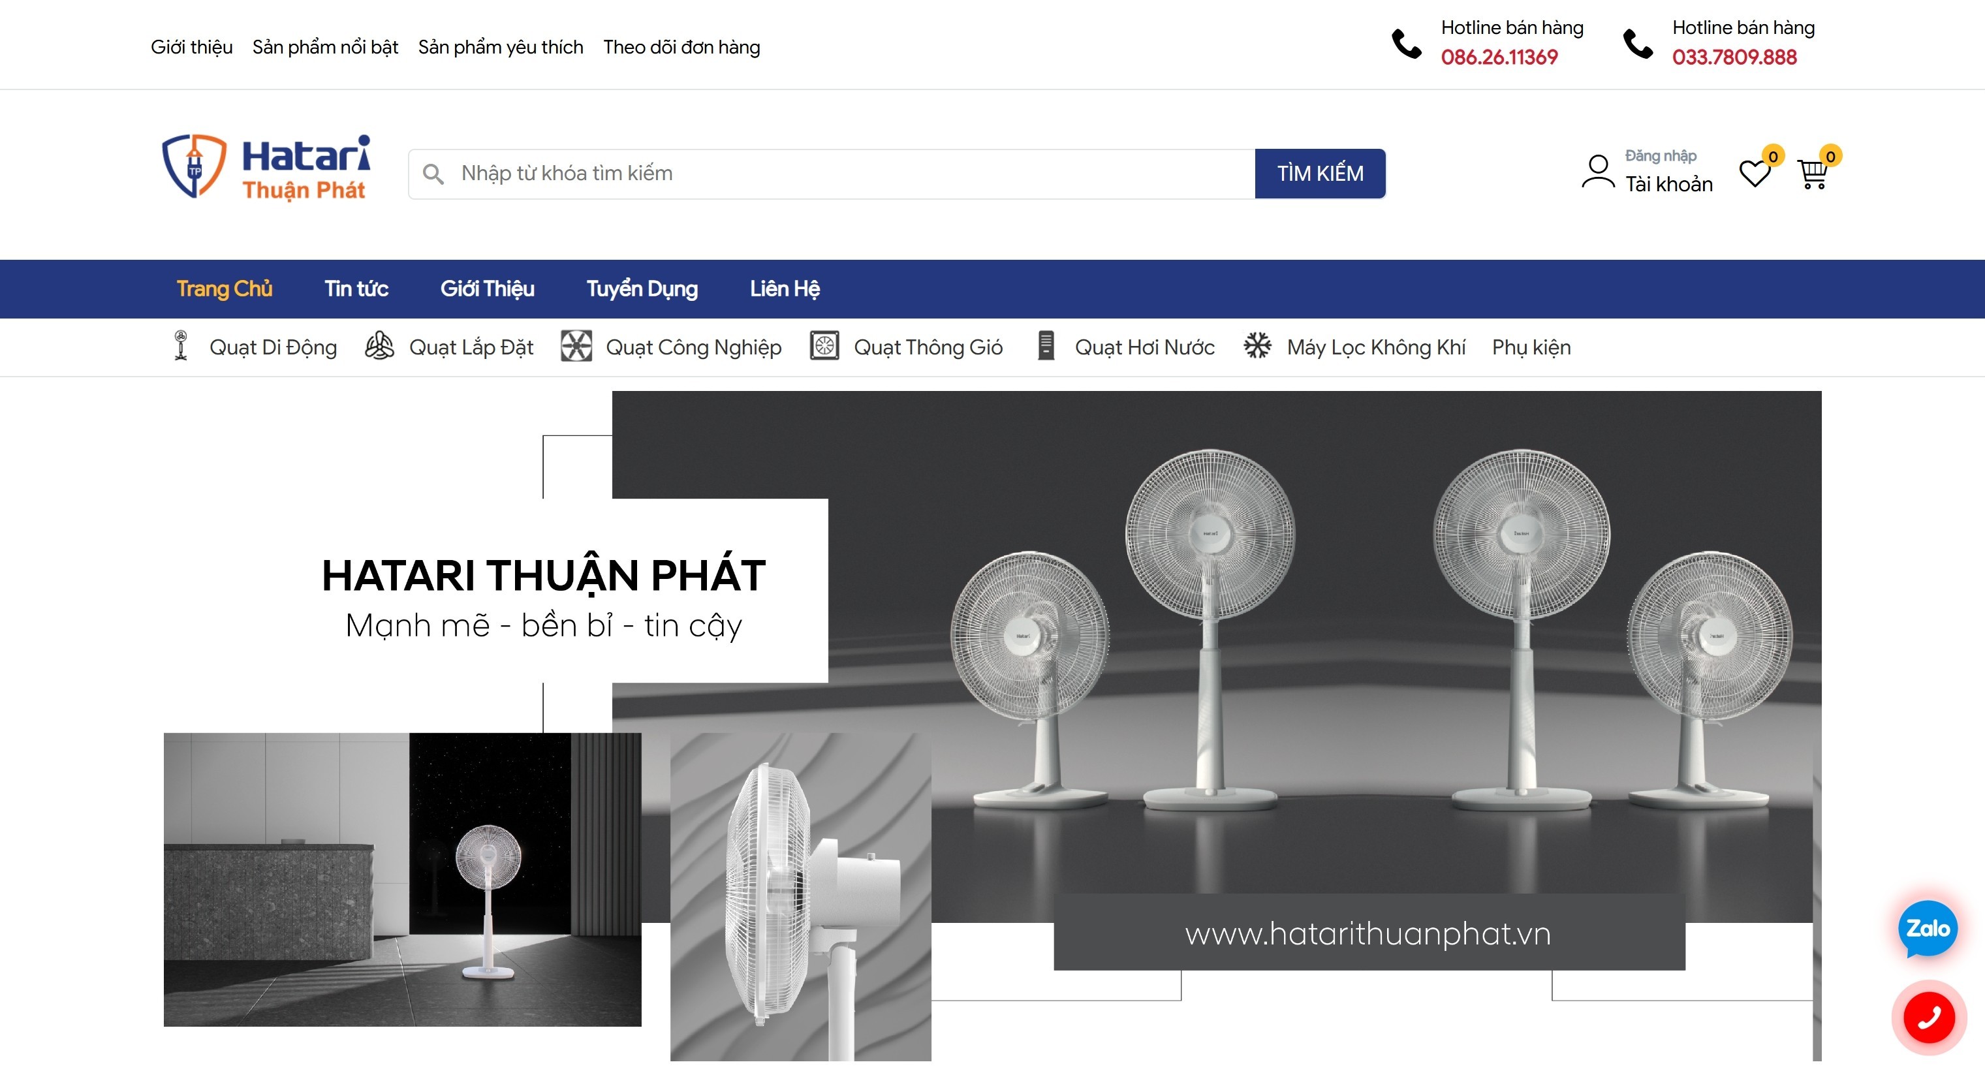
Task: Open Theo dõi đơn hàng link
Action: tap(681, 47)
